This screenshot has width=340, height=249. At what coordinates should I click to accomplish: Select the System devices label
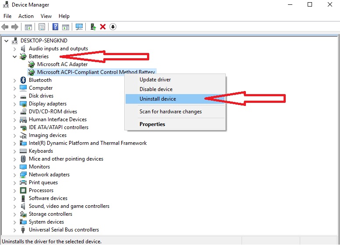tap(46, 222)
